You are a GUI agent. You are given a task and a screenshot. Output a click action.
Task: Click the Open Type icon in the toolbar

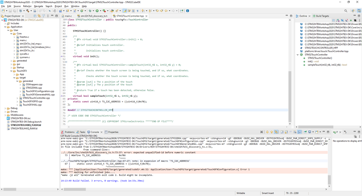click(112, 11)
